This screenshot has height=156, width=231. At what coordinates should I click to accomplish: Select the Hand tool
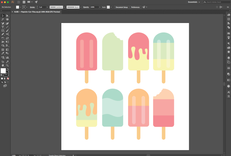click(x=3, y=65)
